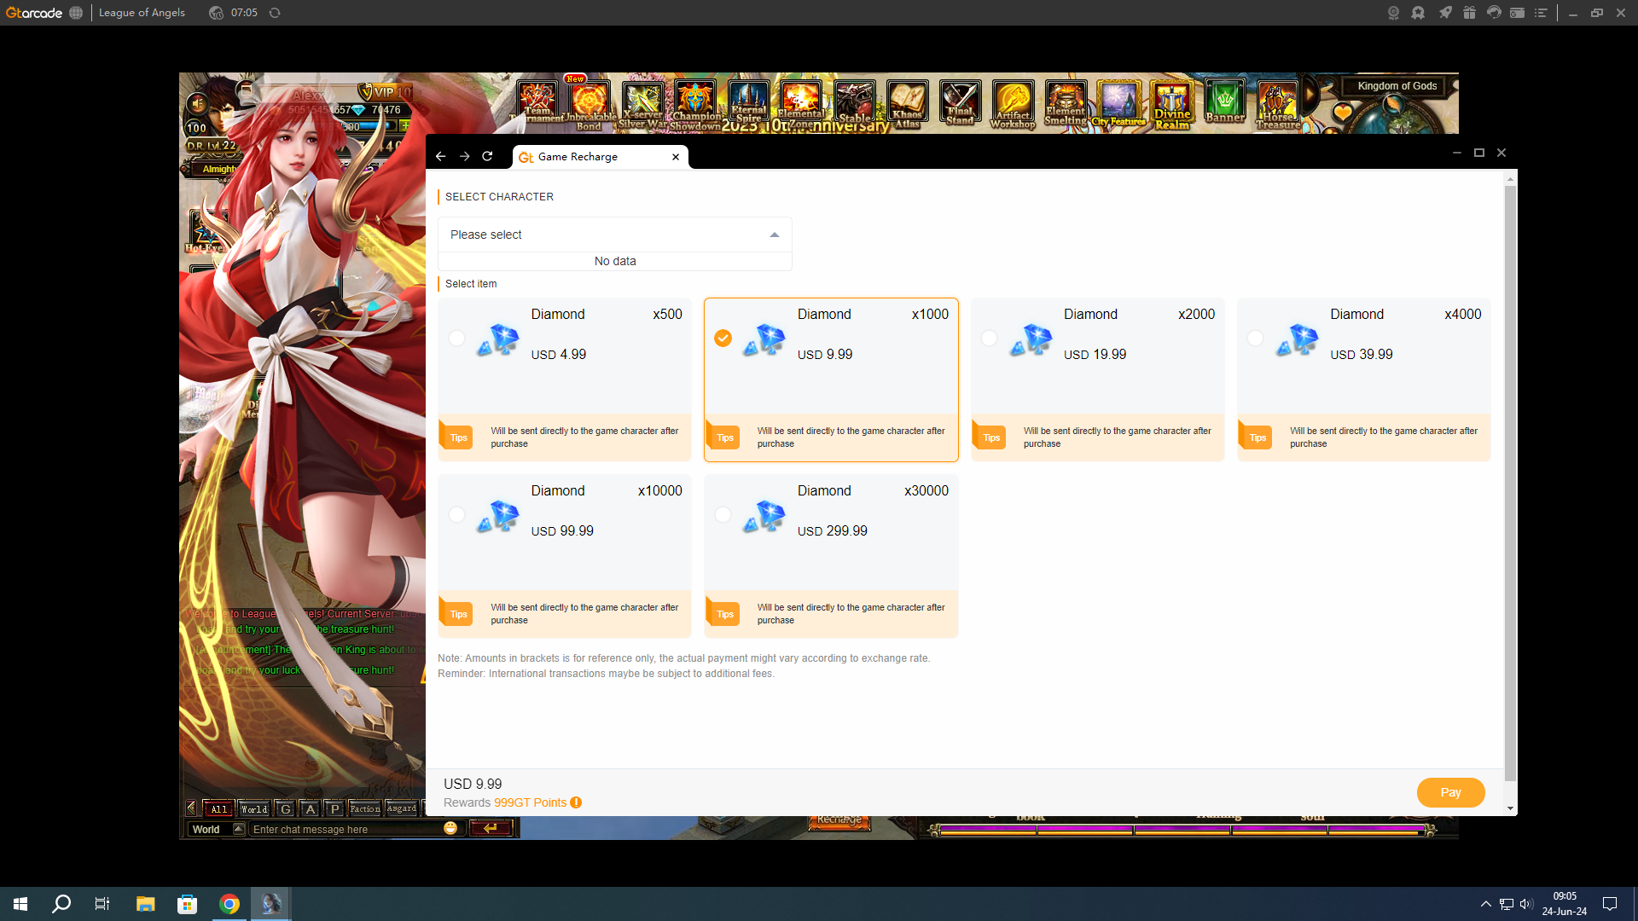The width and height of the screenshot is (1638, 921).
Task: Switch to the P chat tab
Action: (x=334, y=808)
